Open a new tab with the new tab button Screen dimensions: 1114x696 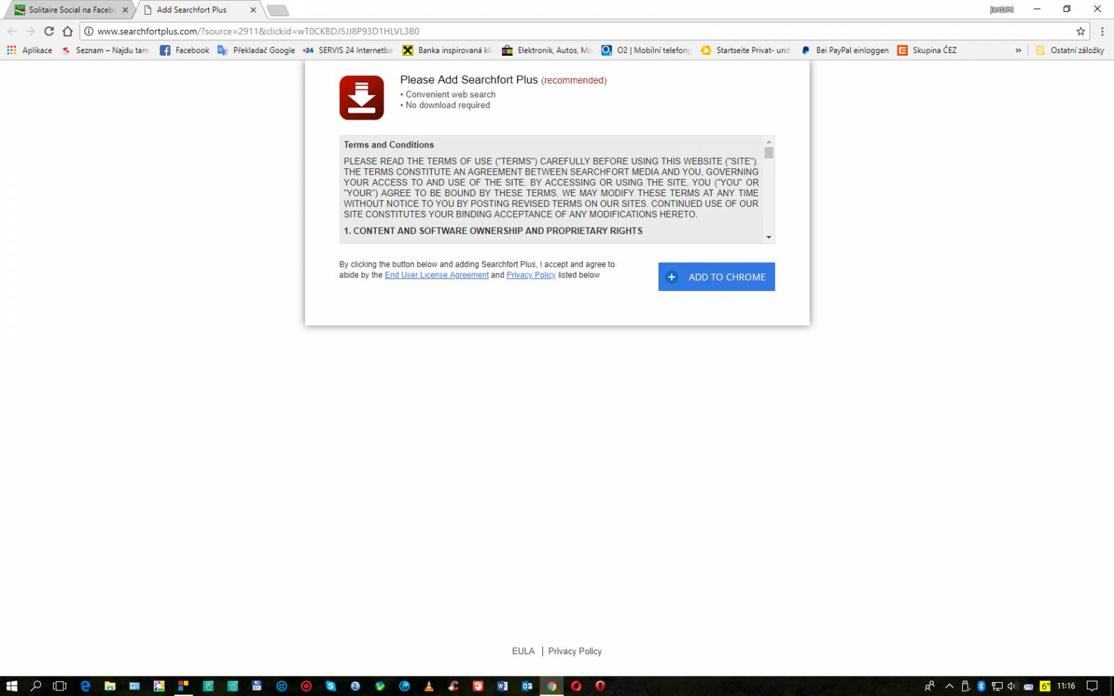click(278, 10)
